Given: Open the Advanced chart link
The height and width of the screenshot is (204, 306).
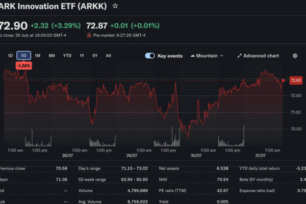Looking at the screenshot, I should click(258, 56).
